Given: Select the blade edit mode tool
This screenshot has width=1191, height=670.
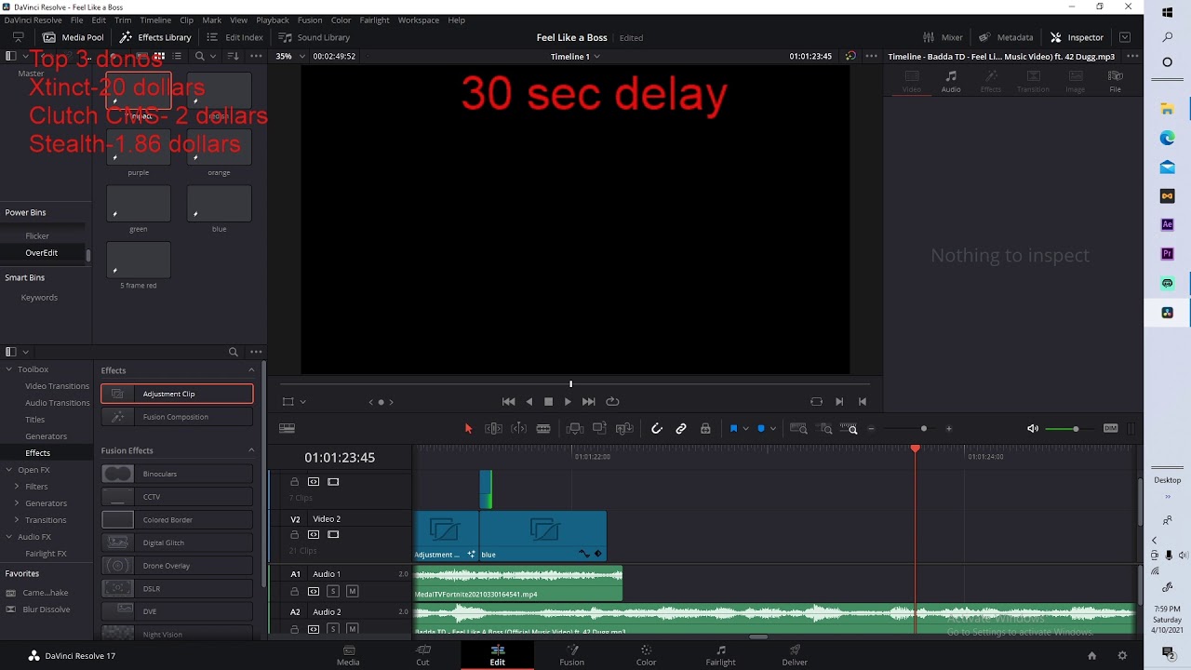Looking at the screenshot, I should click(543, 428).
